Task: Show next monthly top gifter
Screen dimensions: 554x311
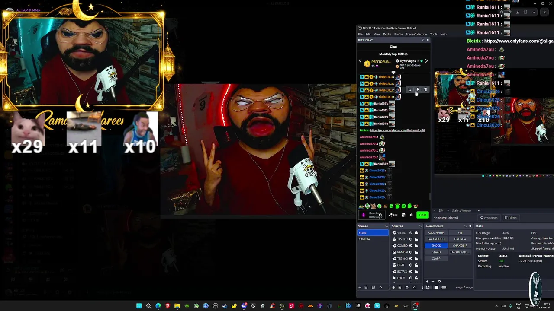Action: (x=426, y=61)
